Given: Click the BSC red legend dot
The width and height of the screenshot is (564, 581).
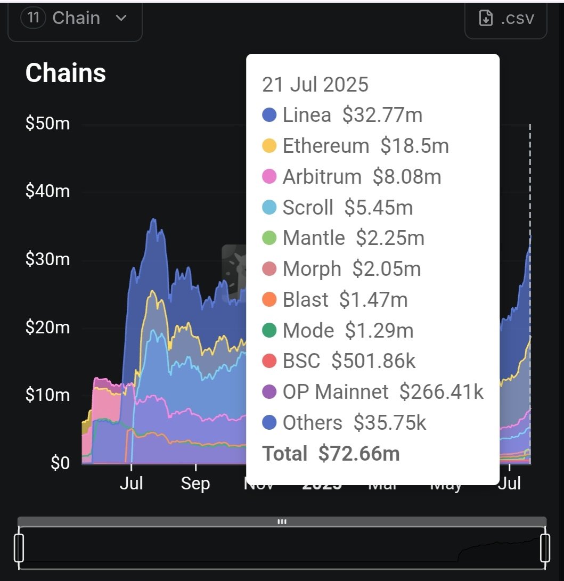Looking at the screenshot, I should coord(269,361).
